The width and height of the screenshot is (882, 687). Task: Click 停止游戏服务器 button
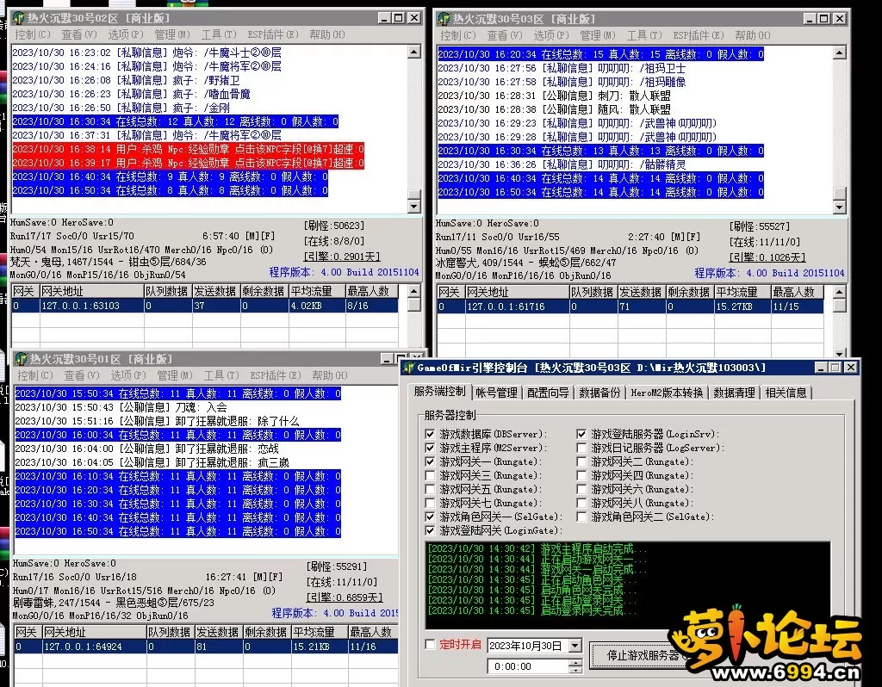coord(643,655)
